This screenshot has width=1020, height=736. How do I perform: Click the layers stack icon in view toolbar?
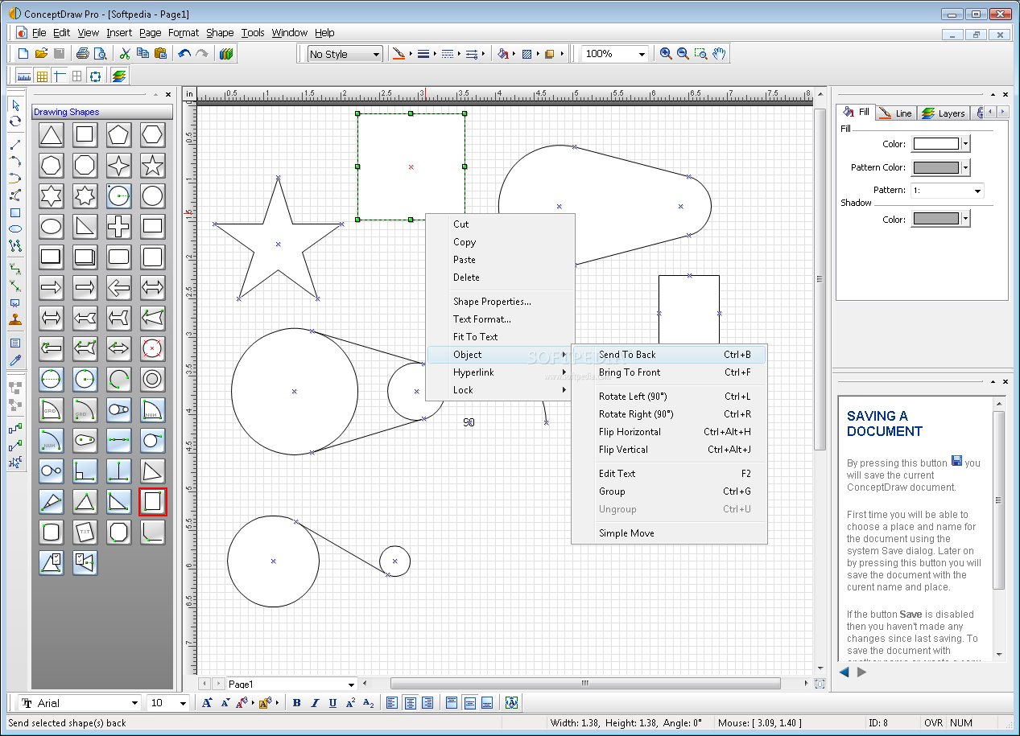119,76
